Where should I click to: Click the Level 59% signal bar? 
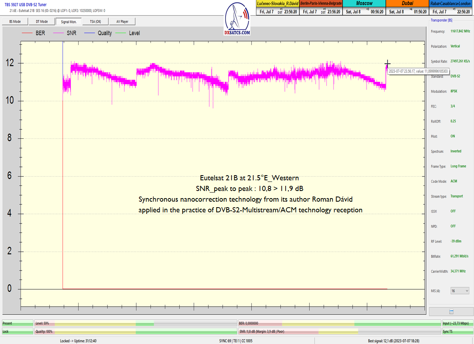(135, 323)
